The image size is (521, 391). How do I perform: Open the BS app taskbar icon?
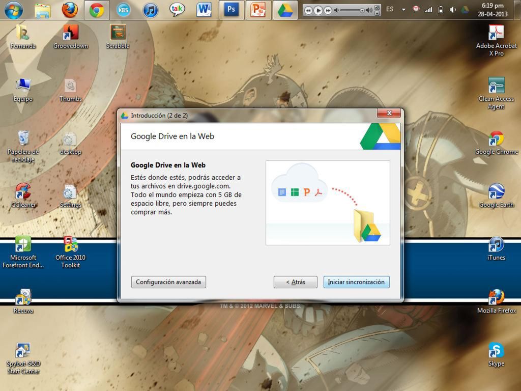[x=123, y=10]
